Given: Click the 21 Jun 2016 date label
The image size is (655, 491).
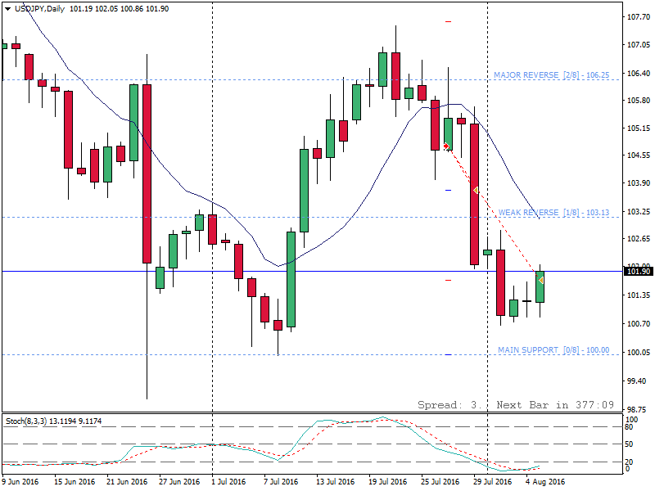Looking at the screenshot, I should [127, 482].
